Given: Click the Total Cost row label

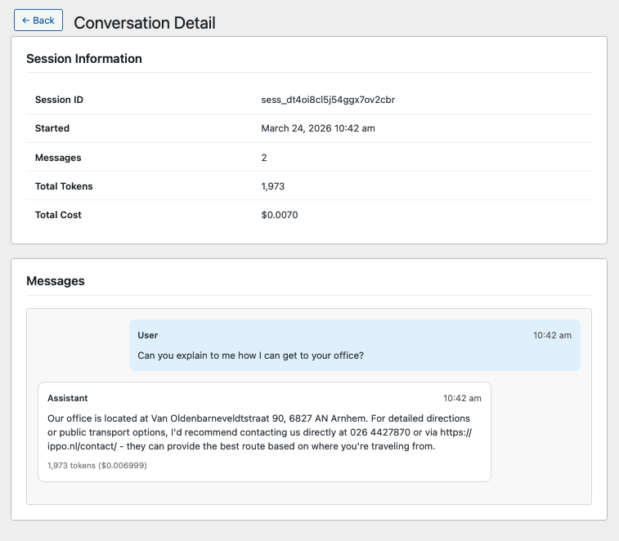Looking at the screenshot, I should pos(58,215).
